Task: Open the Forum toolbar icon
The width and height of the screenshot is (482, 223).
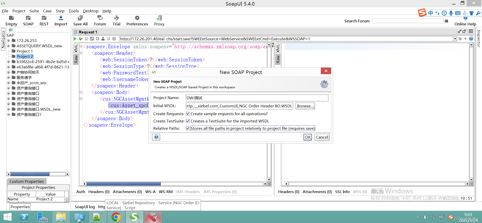Action: coord(100,18)
